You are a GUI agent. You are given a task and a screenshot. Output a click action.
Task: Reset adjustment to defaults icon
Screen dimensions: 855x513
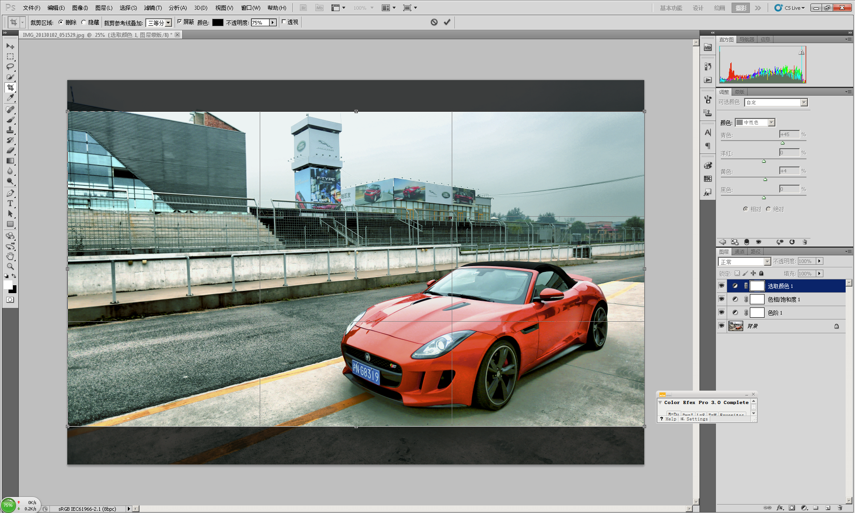pos(792,242)
